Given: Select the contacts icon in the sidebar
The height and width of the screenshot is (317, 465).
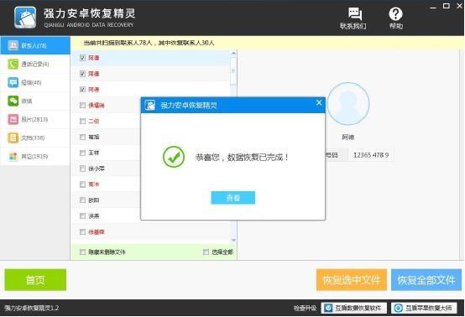Looking at the screenshot, I should pos(13,45).
